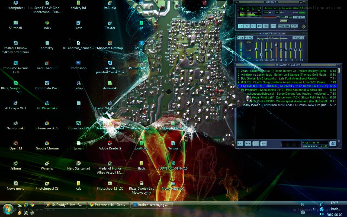This screenshot has width=347, height=217.
Task: Open Winamp main menu icon in titlebar
Action: pos(236,2)
